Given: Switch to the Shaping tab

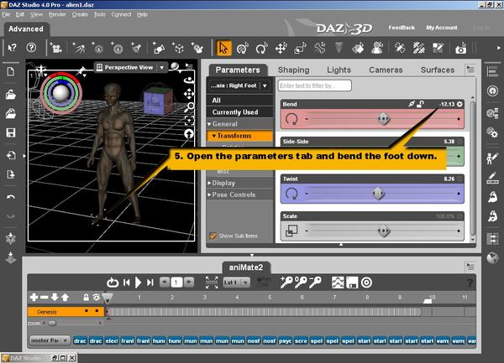Looking at the screenshot, I should 293,70.
